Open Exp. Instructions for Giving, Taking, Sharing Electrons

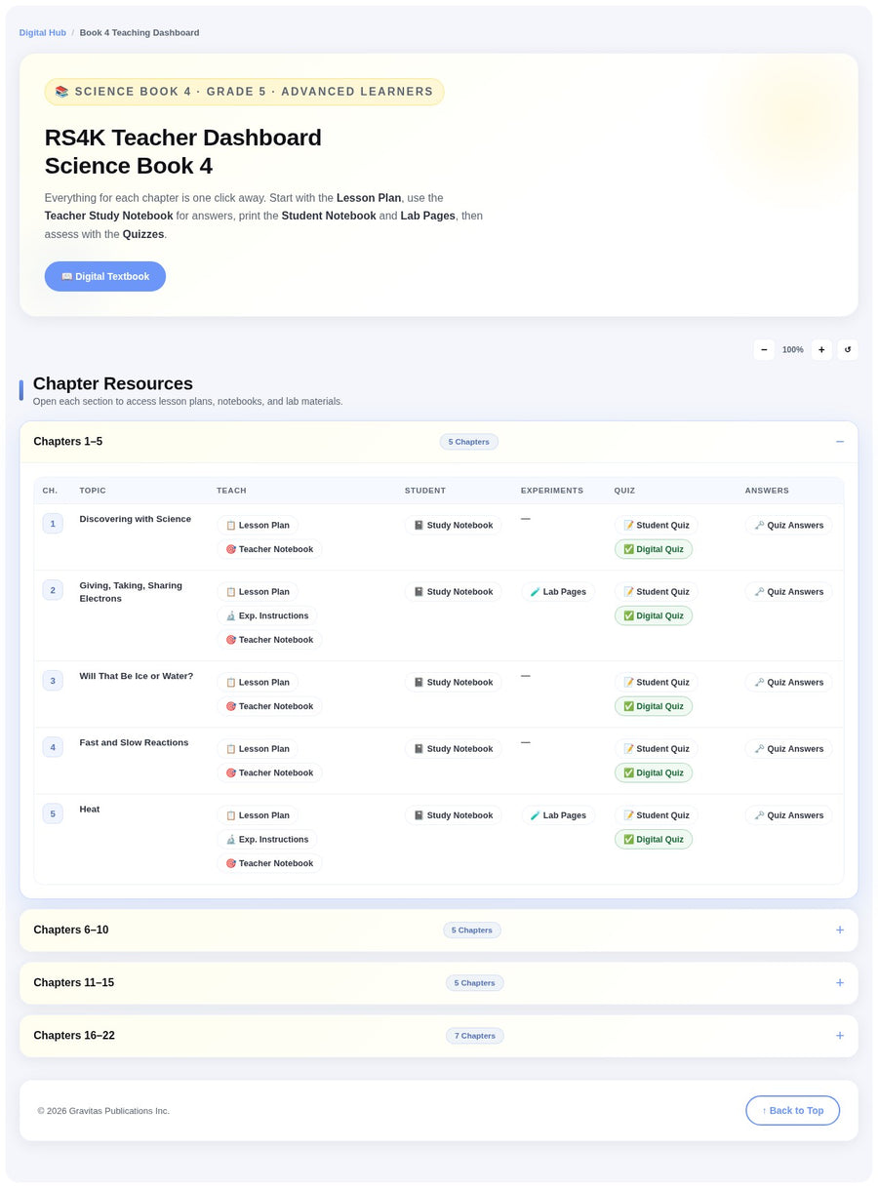click(267, 615)
